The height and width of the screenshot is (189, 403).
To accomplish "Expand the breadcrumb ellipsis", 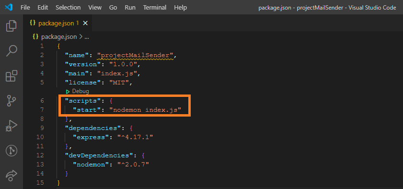I will [x=87, y=37].
